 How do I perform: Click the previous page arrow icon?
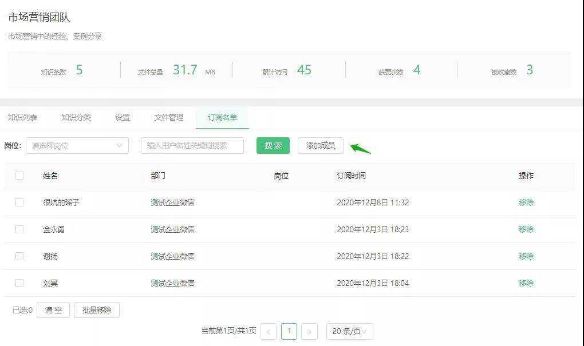coord(268,331)
